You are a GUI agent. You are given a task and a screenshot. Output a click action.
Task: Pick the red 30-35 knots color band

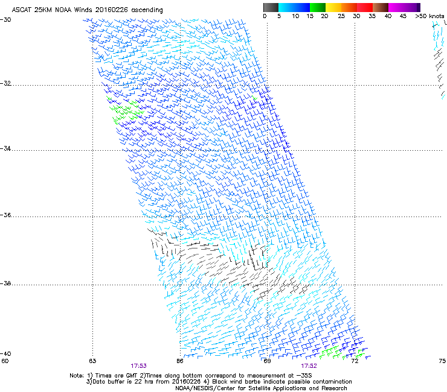coord(365,7)
